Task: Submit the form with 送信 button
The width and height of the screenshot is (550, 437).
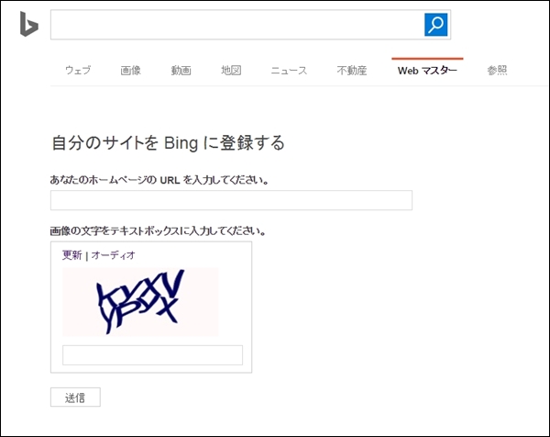Action: coord(75,398)
